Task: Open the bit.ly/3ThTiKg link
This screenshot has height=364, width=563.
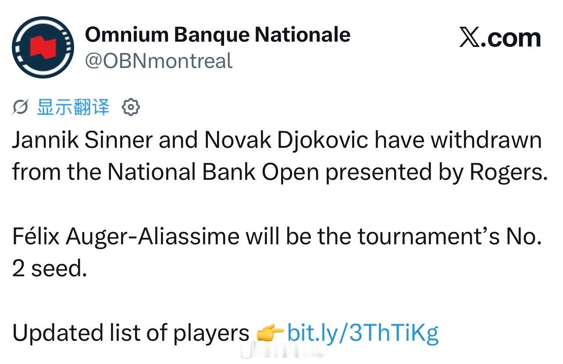Action: [363, 333]
